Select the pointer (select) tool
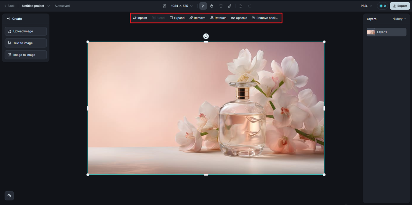 [x=203, y=6]
